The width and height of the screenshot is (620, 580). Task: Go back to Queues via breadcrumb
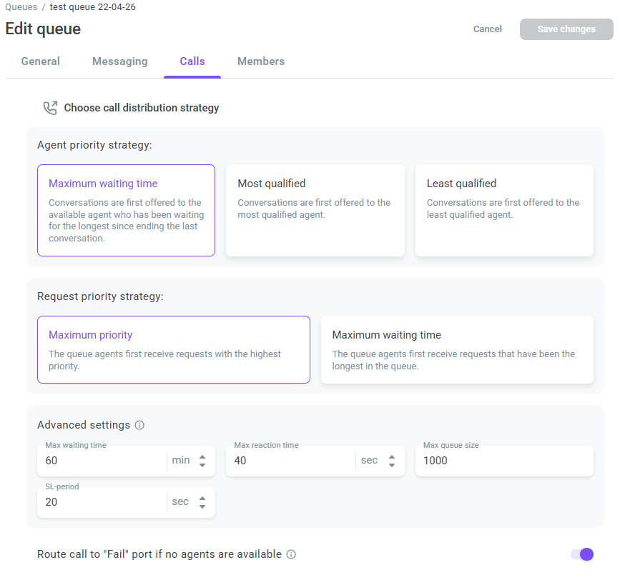coord(21,7)
